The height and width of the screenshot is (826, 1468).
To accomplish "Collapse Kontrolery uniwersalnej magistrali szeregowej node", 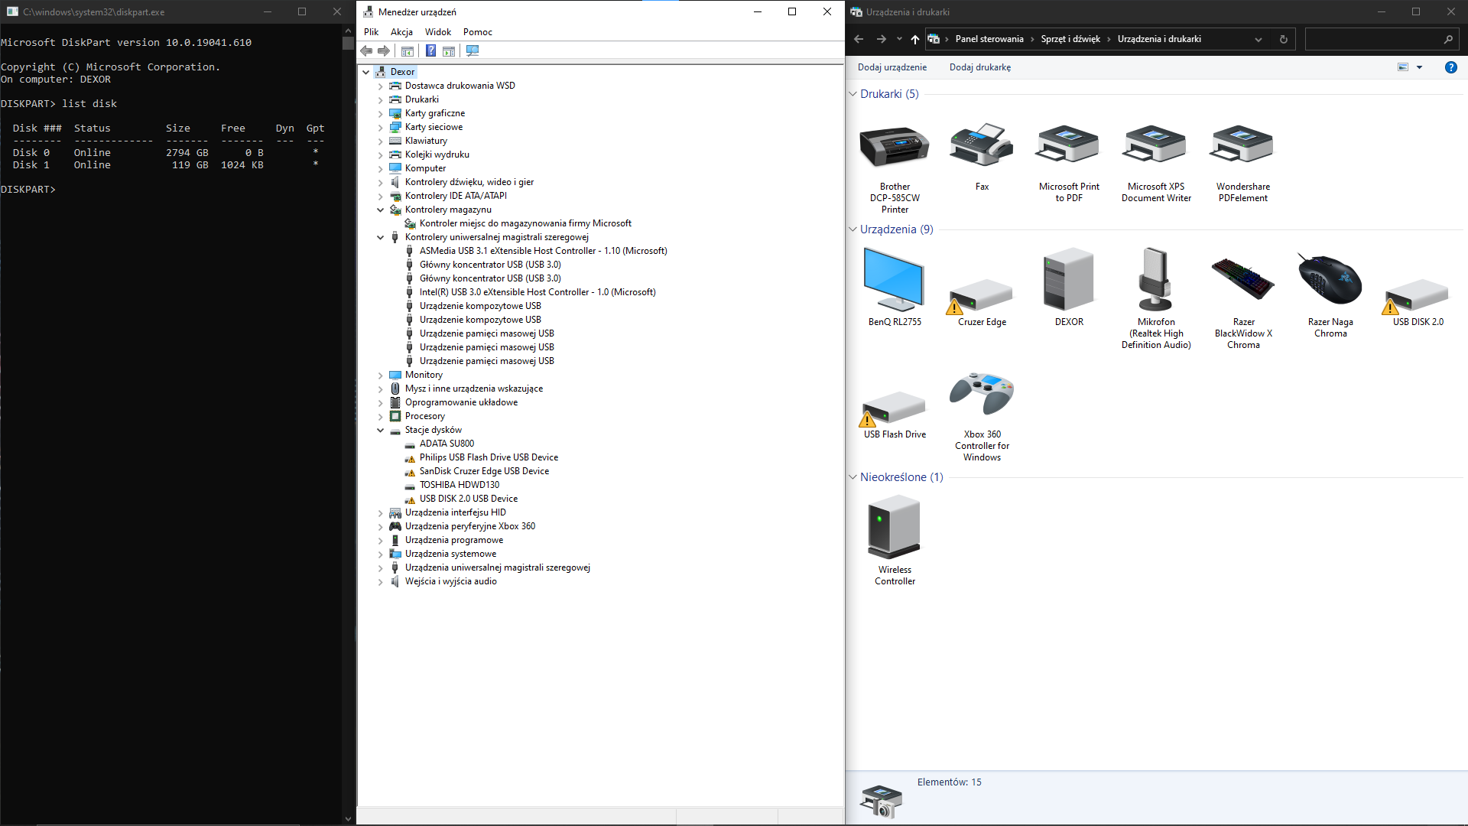I will pos(381,237).
